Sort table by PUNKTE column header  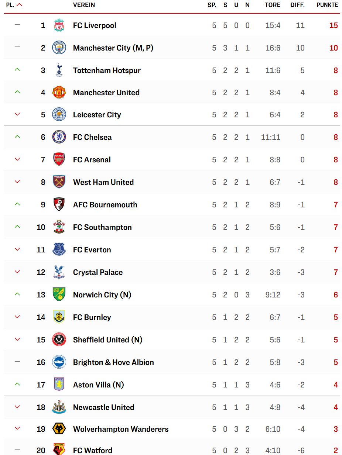[327, 5]
